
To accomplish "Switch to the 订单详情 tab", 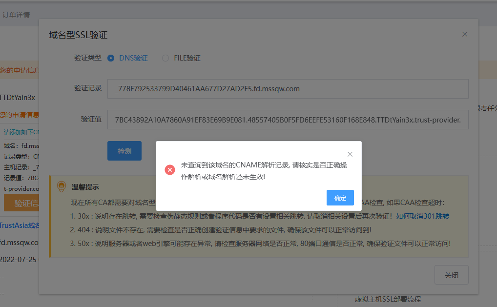I will (x=17, y=15).
